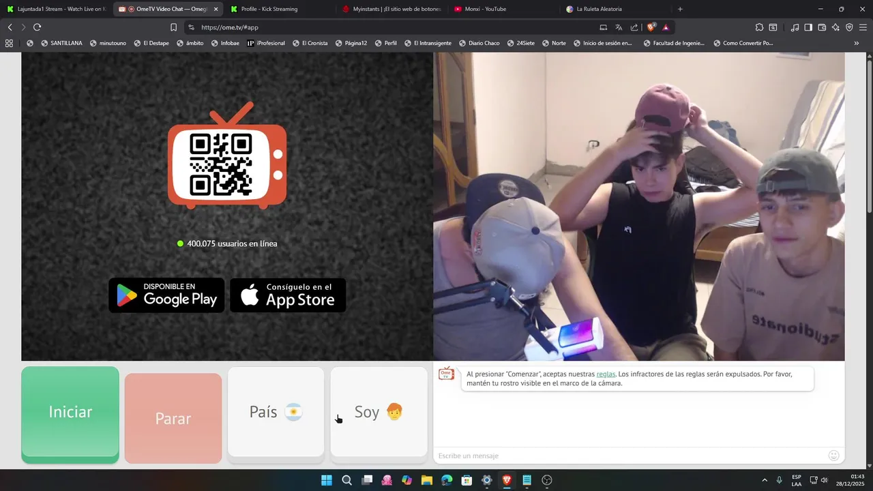
Task: Open the bookmarks apps grid icon
Action: [x=9, y=43]
